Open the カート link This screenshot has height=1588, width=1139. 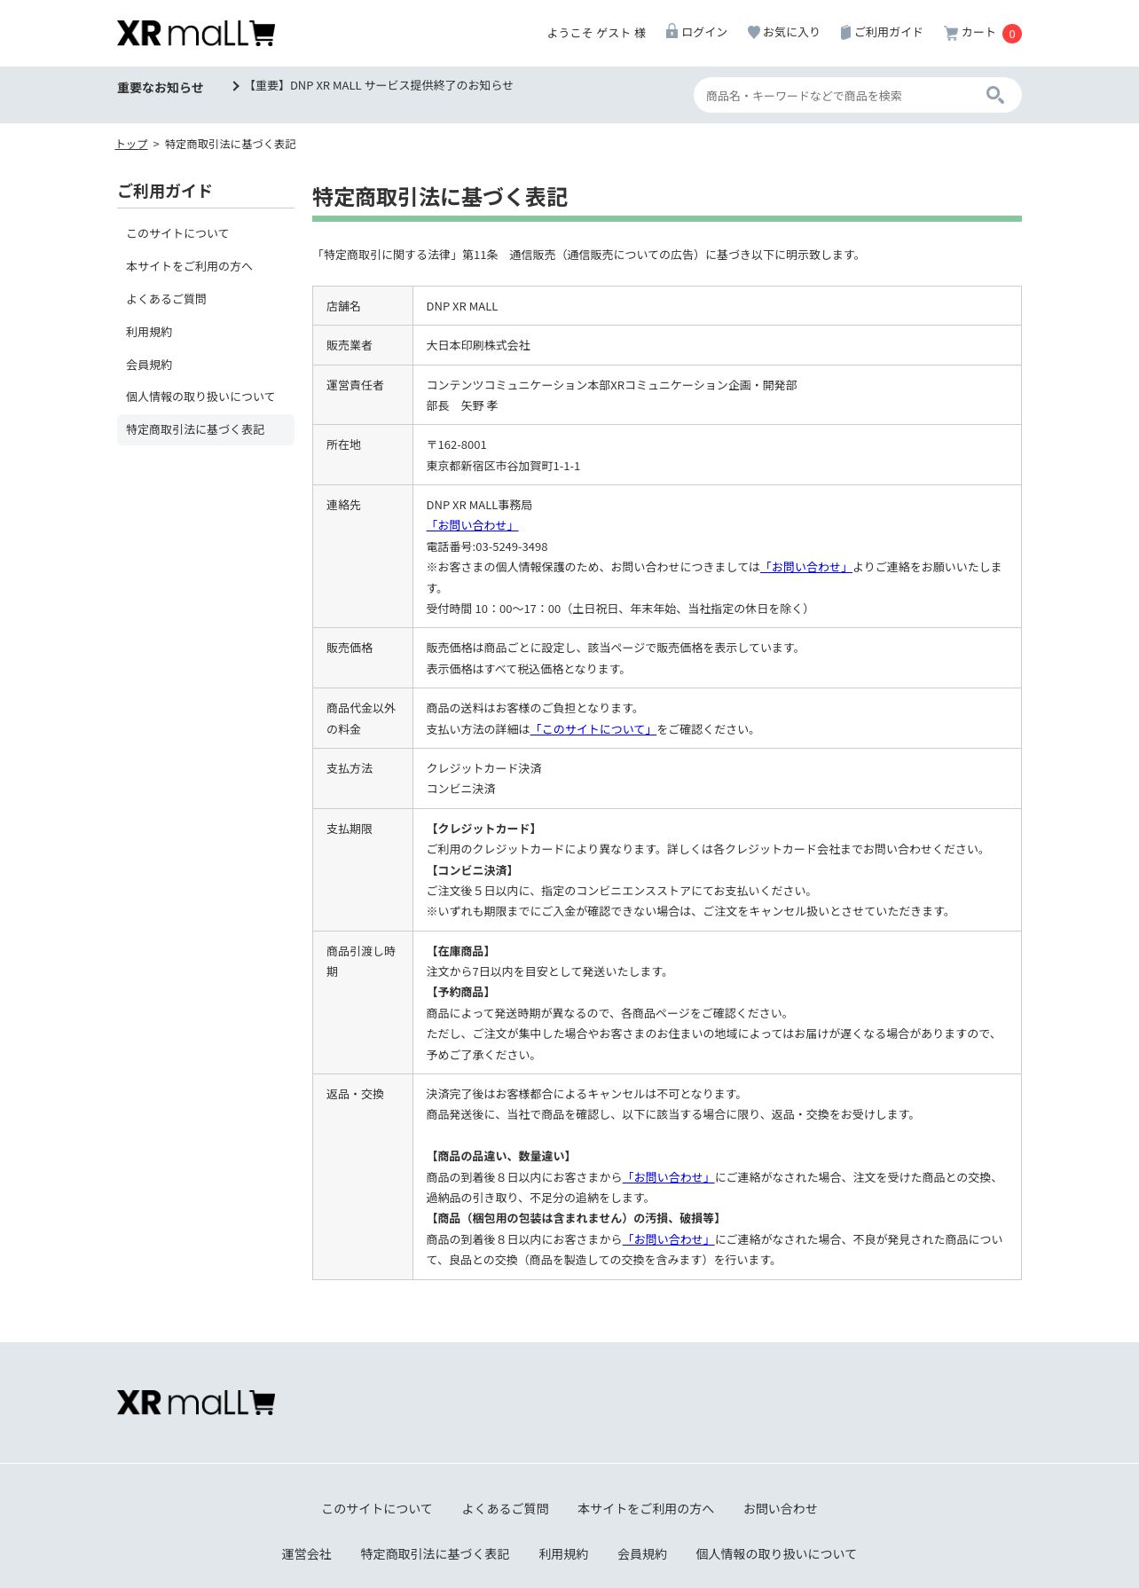(x=978, y=32)
